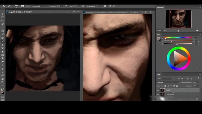Open the brush opacity slider dropdown

coord(62,6)
